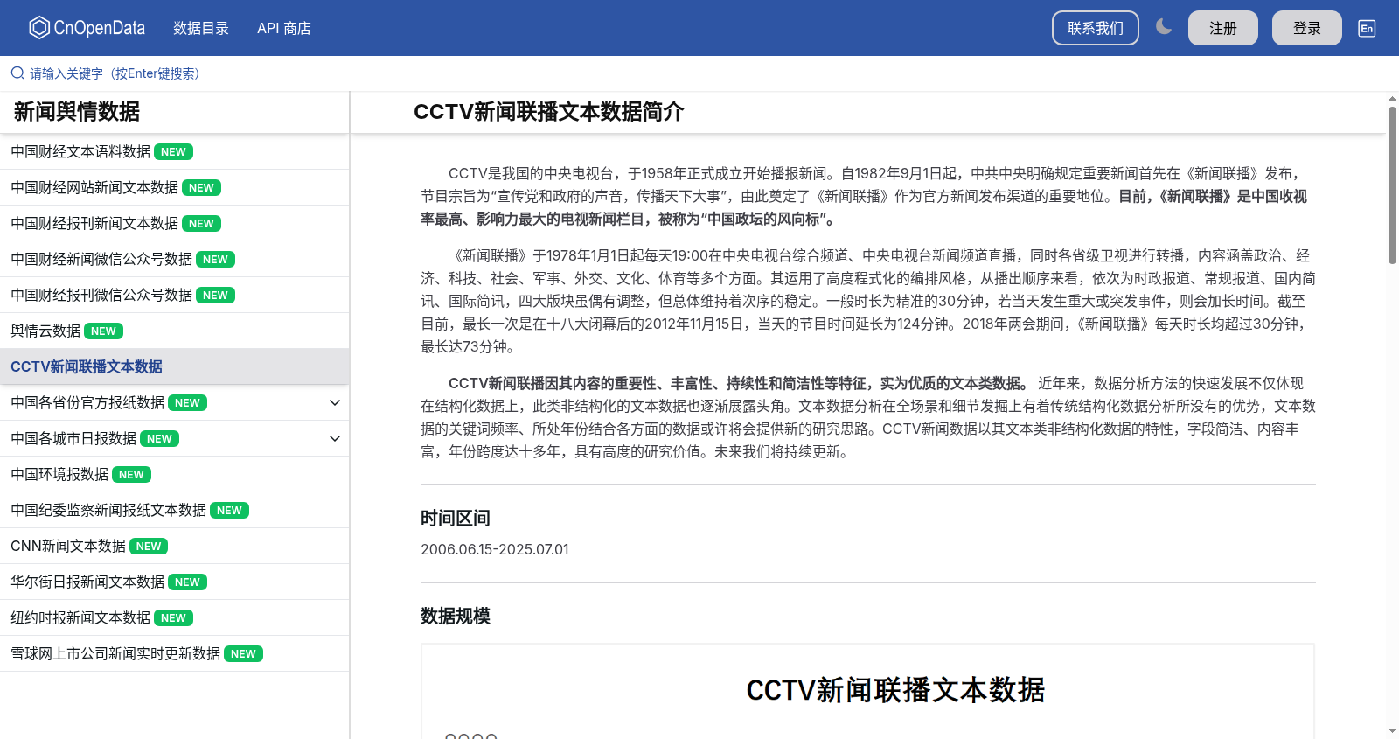Select CCTV新闻联播文本数据 sidebar item
This screenshot has width=1399, height=753.
click(174, 367)
